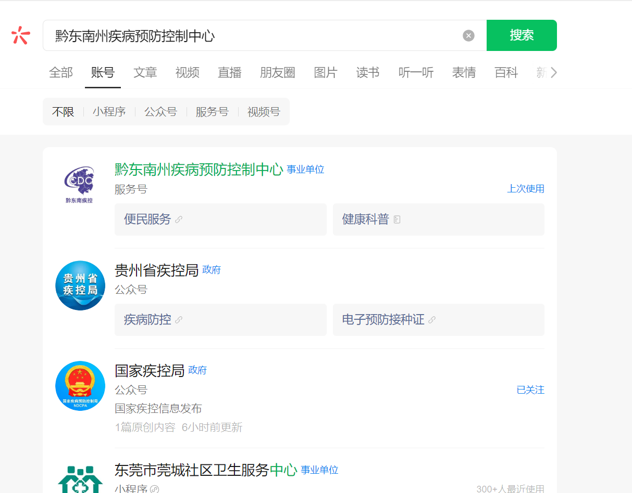The width and height of the screenshot is (632, 493).
Task: Click the article icon next to 健康科普
Action: tap(397, 219)
